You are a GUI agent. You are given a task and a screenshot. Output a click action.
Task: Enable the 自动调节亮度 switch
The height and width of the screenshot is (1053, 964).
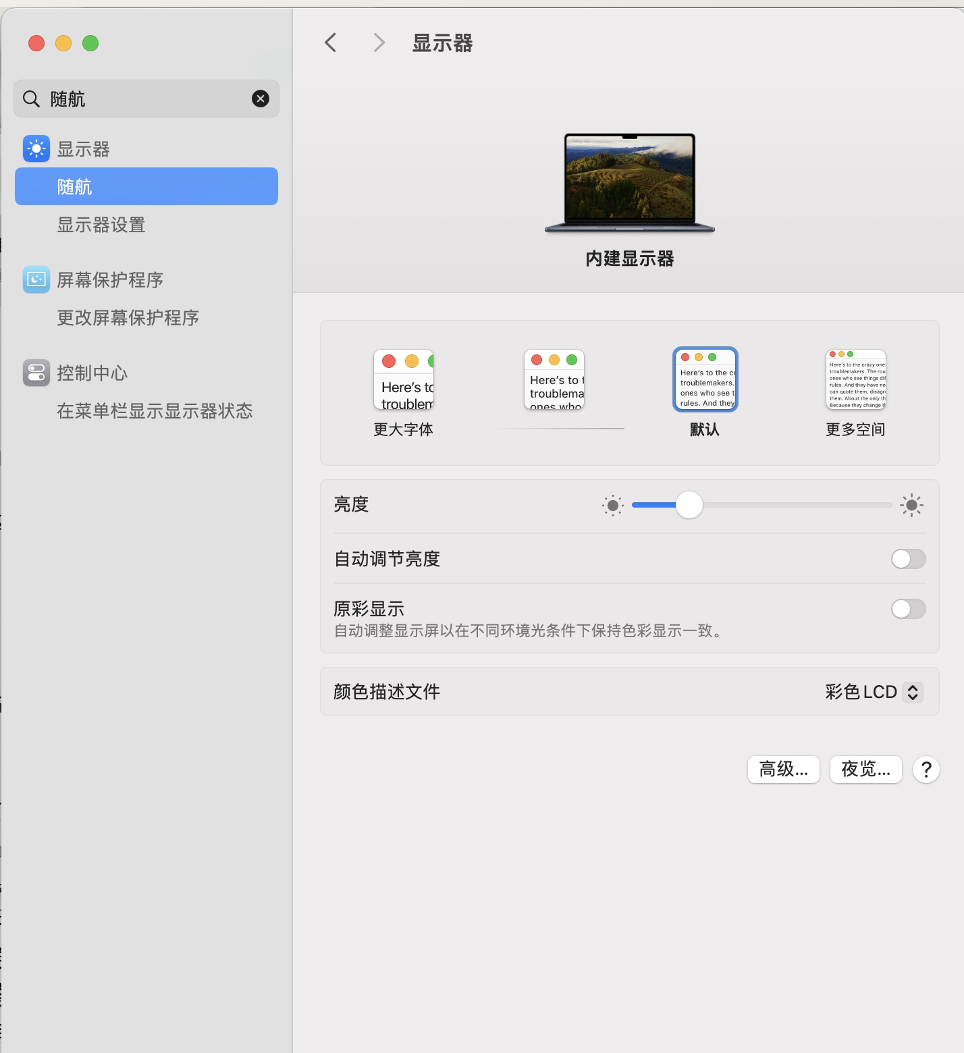908,559
